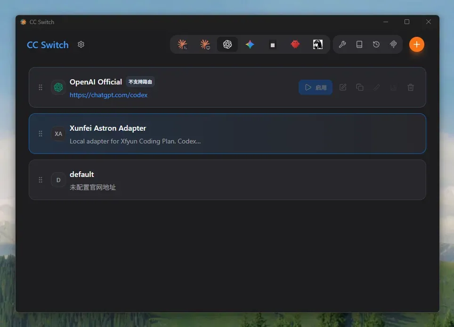Click the Local adapter for Xfyun description
The height and width of the screenshot is (327, 454).
click(x=135, y=141)
